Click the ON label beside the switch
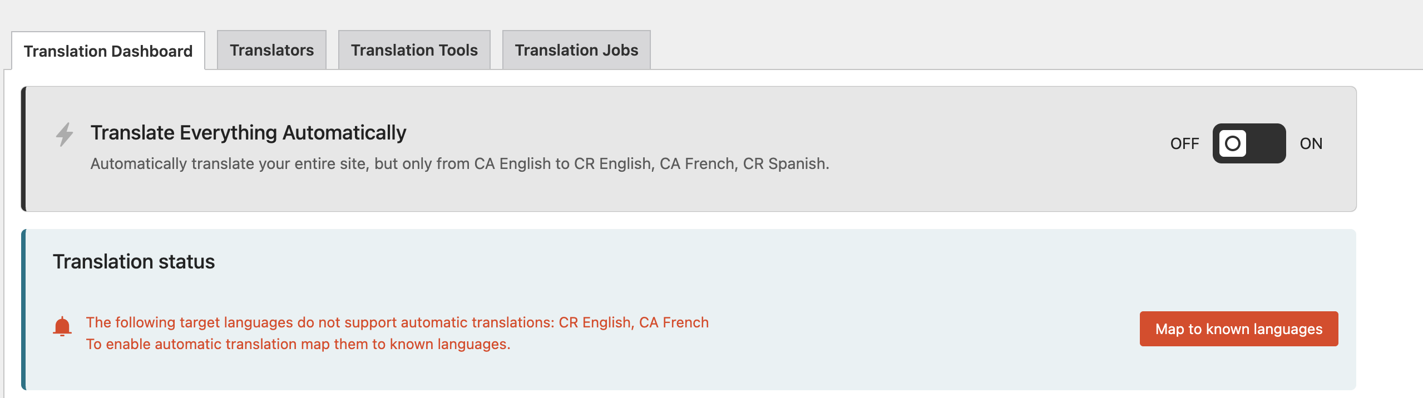This screenshot has width=1423, height=398. 1311,144
